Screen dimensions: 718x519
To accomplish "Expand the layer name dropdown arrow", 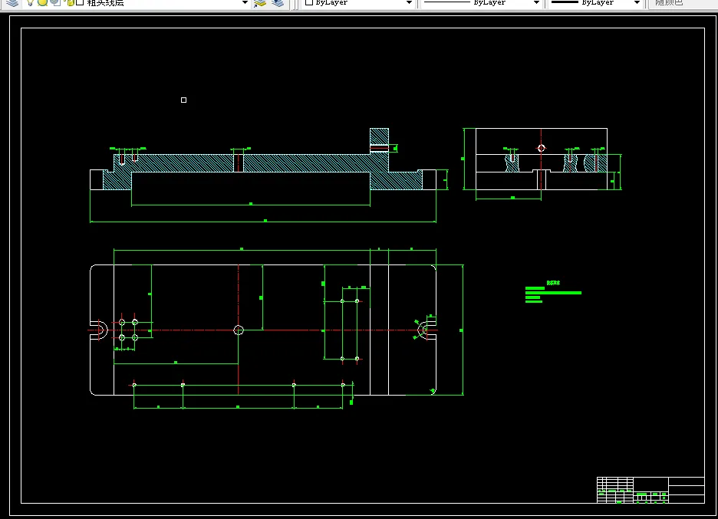I will (x=245, y=3).
